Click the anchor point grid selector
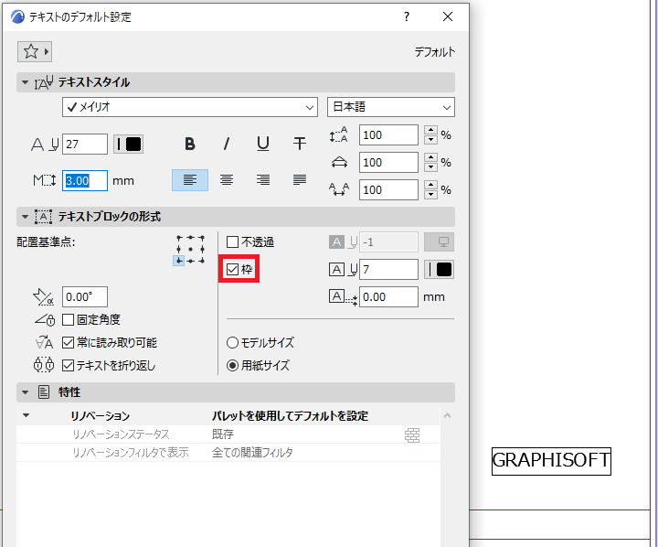The image size is (658, 547). [190, 250]
